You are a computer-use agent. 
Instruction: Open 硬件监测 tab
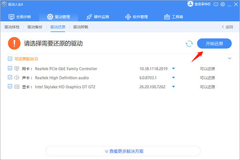(98, 17)
